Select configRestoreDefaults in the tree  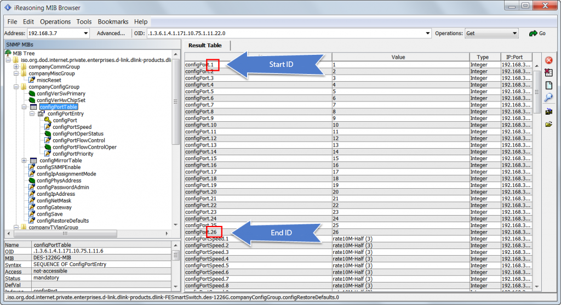63,221
